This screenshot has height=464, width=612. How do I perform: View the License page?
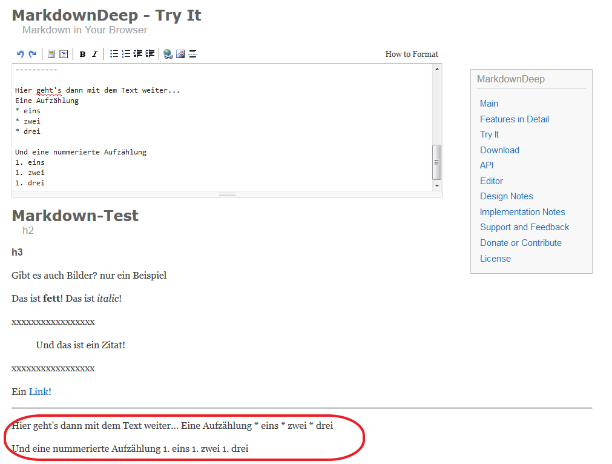coord(495,259)
